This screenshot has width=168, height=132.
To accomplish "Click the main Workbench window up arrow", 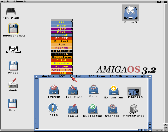I will 166,125.
